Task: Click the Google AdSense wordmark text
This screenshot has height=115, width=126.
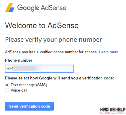Action: point(42,8)
